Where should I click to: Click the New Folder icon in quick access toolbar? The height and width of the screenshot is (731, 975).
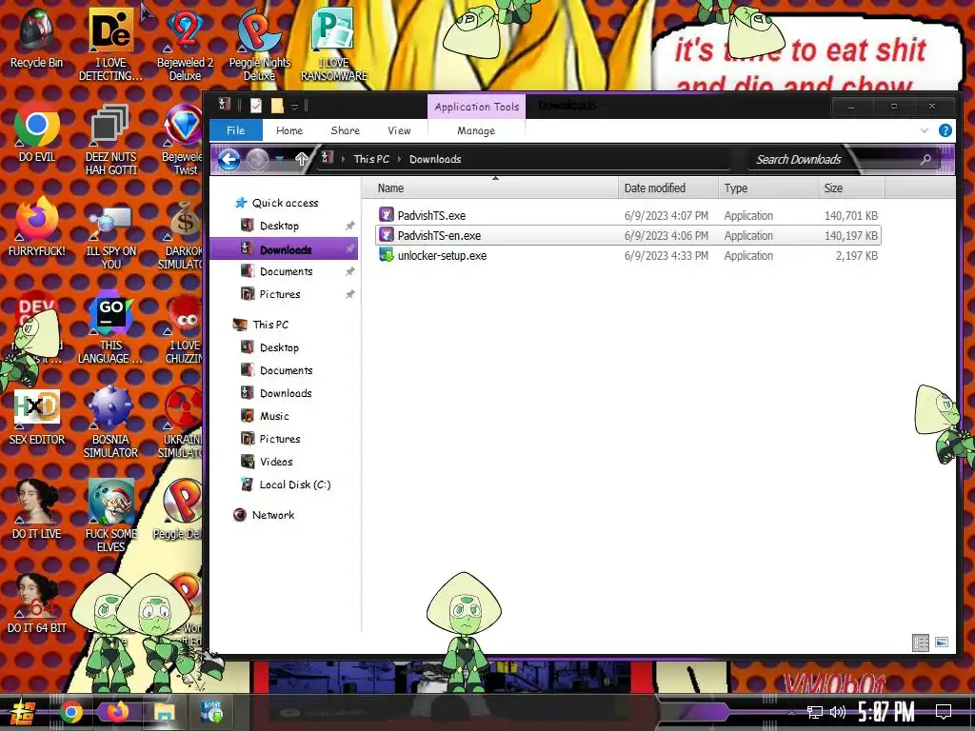277,106
